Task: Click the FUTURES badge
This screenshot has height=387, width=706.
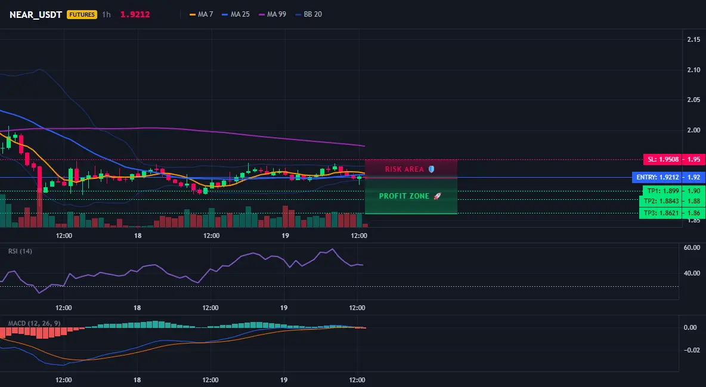Action: 82,14
